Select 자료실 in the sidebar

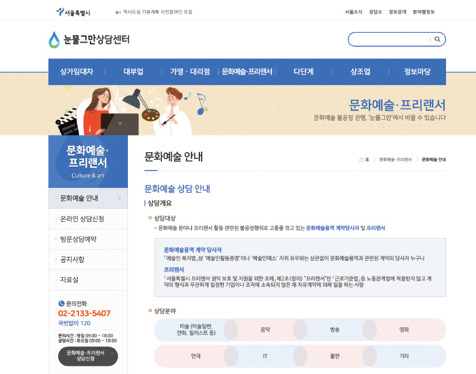click(88, 280)
